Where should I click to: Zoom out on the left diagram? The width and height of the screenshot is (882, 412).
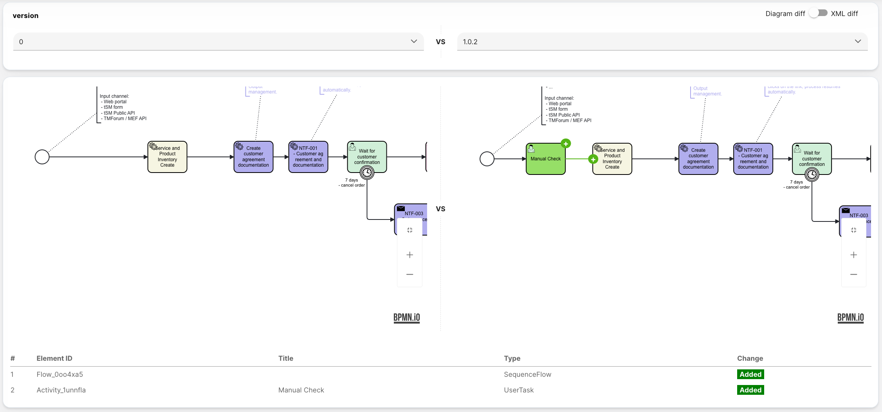coord(409,275)
